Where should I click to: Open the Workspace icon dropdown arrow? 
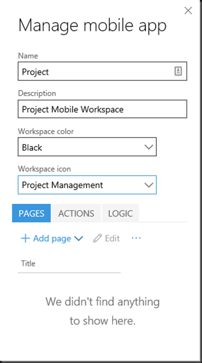tap(149, 185)
